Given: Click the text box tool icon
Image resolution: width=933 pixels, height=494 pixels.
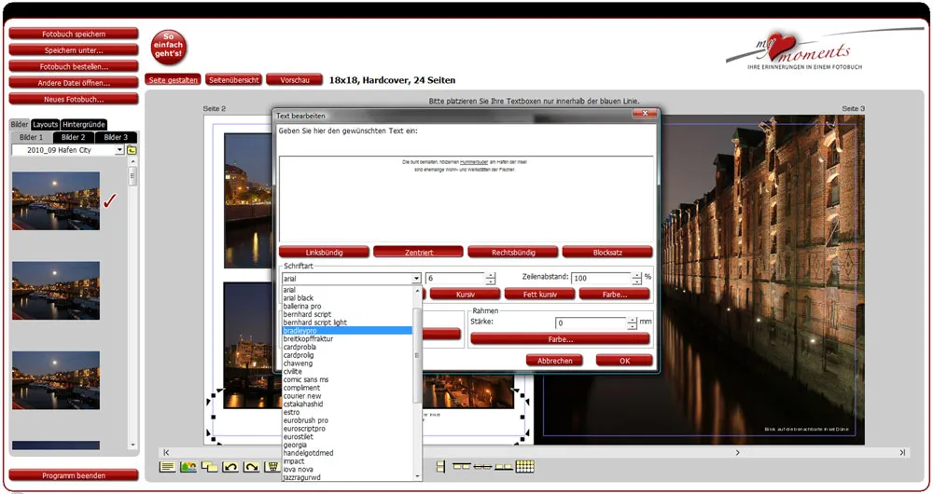Looking at the screenshot, I should pyautogui.click(x=167, y=466).
